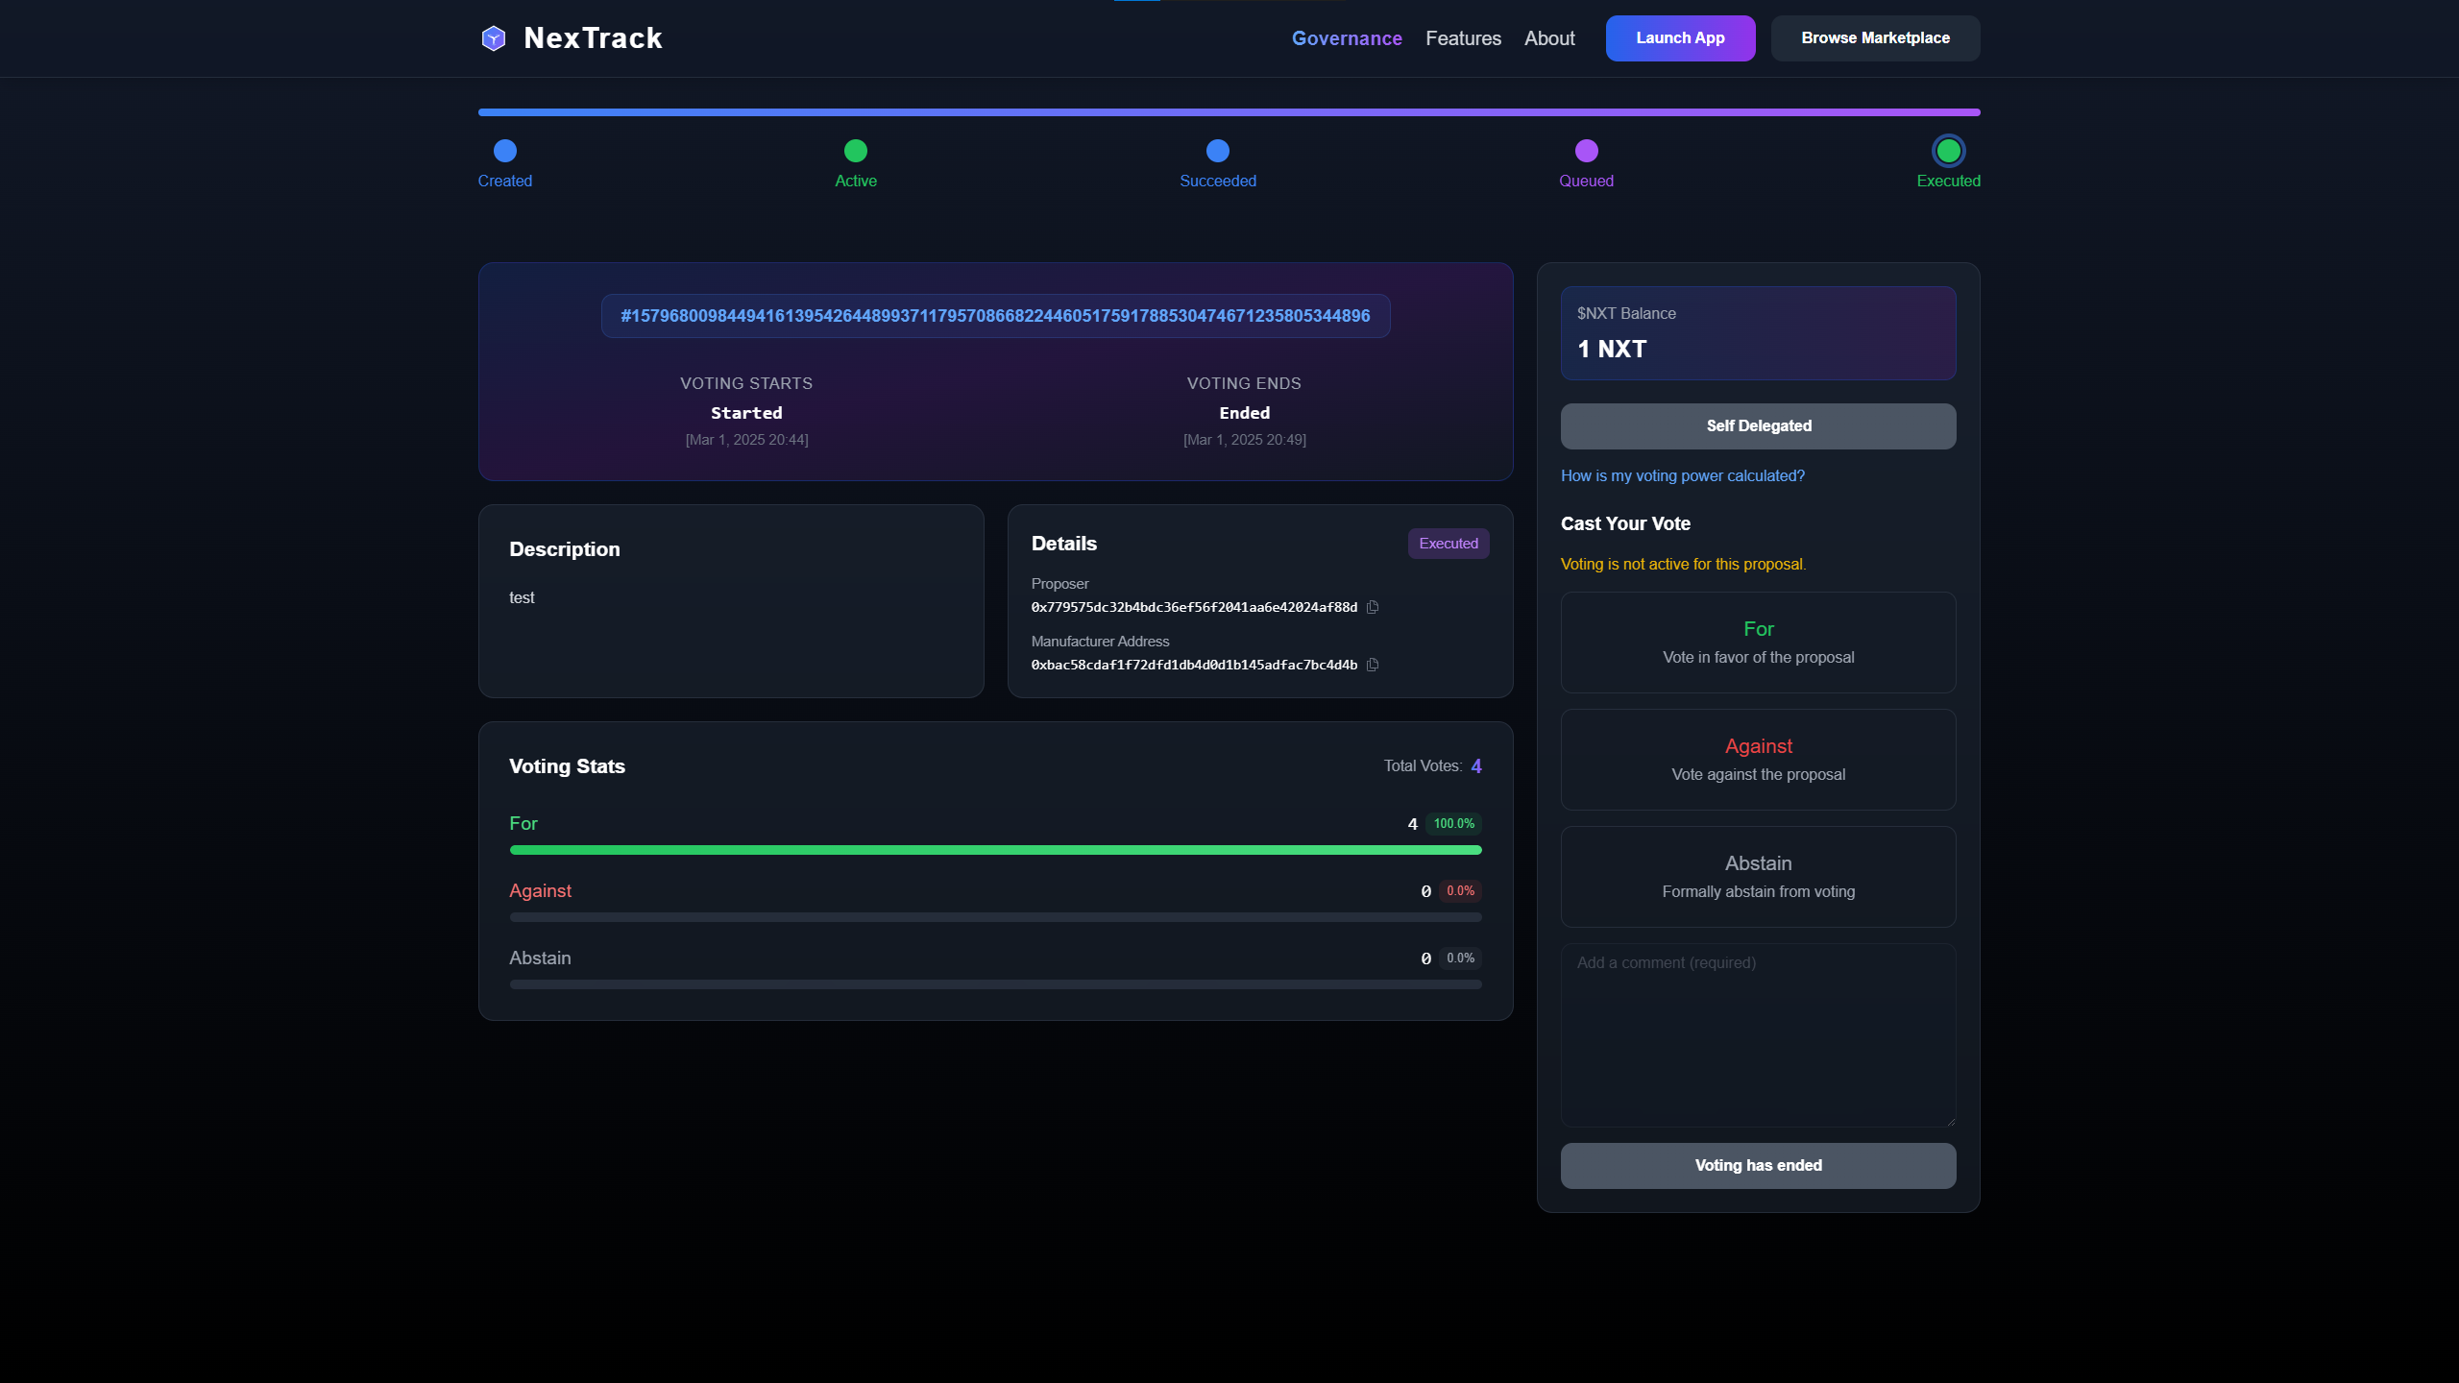This screenshot has height=1383, width=2459.
Task: Click the Created stage dot
Action: click(505, 151)
